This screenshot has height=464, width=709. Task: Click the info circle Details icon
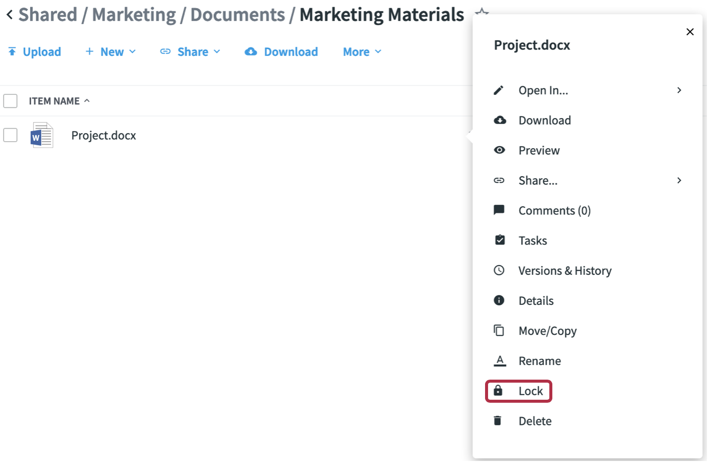tap(500, 300)
